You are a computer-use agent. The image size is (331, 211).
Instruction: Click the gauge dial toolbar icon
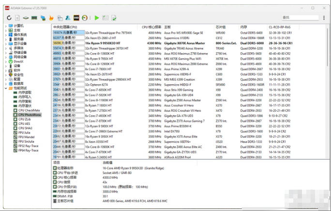click(85, 18)
